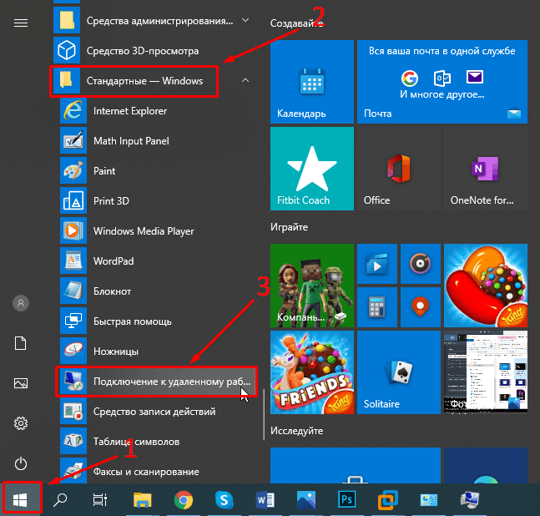Click Photoshop icon in taskbar
The height and width of the screenshot is (516, 540).
point(346,499)
